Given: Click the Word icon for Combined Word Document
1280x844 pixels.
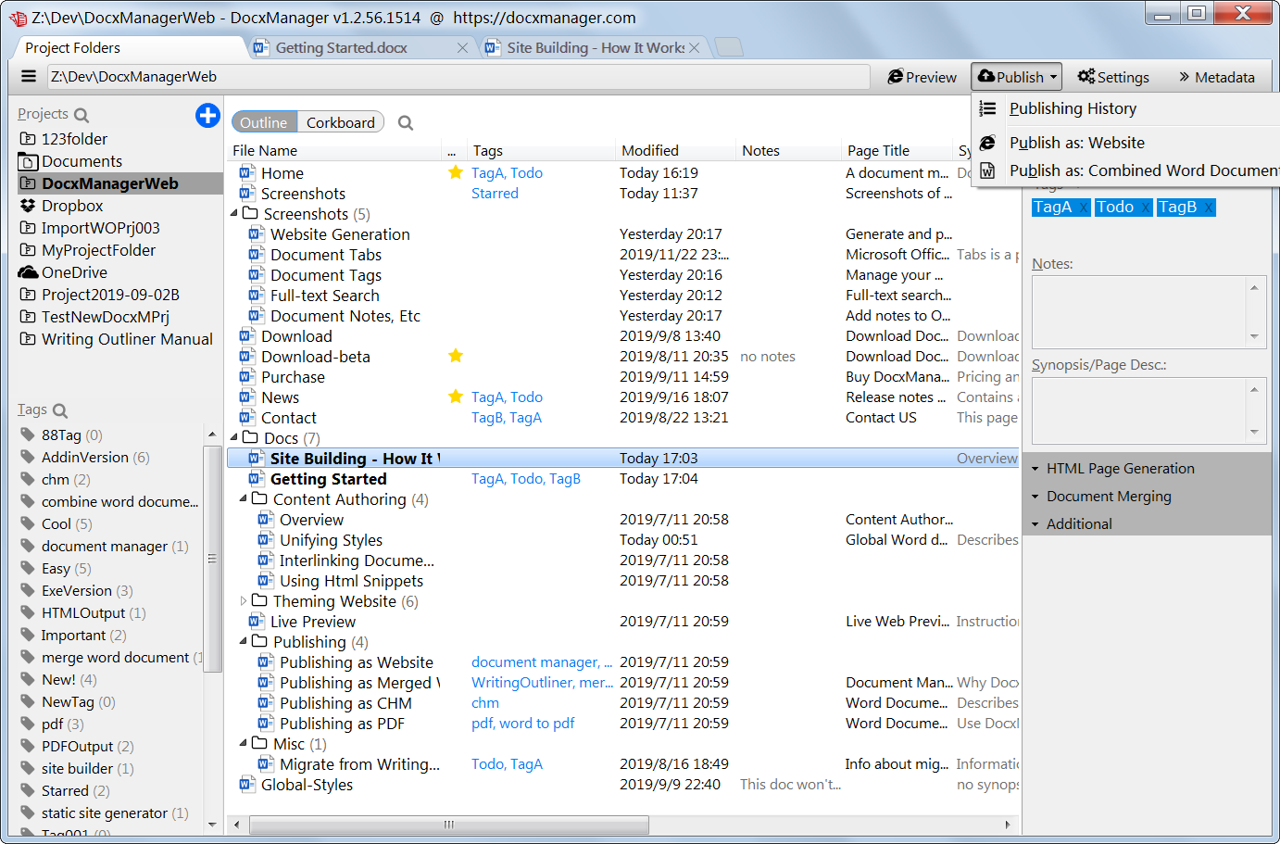Looking at the screenshot, I should click(988, 170).
